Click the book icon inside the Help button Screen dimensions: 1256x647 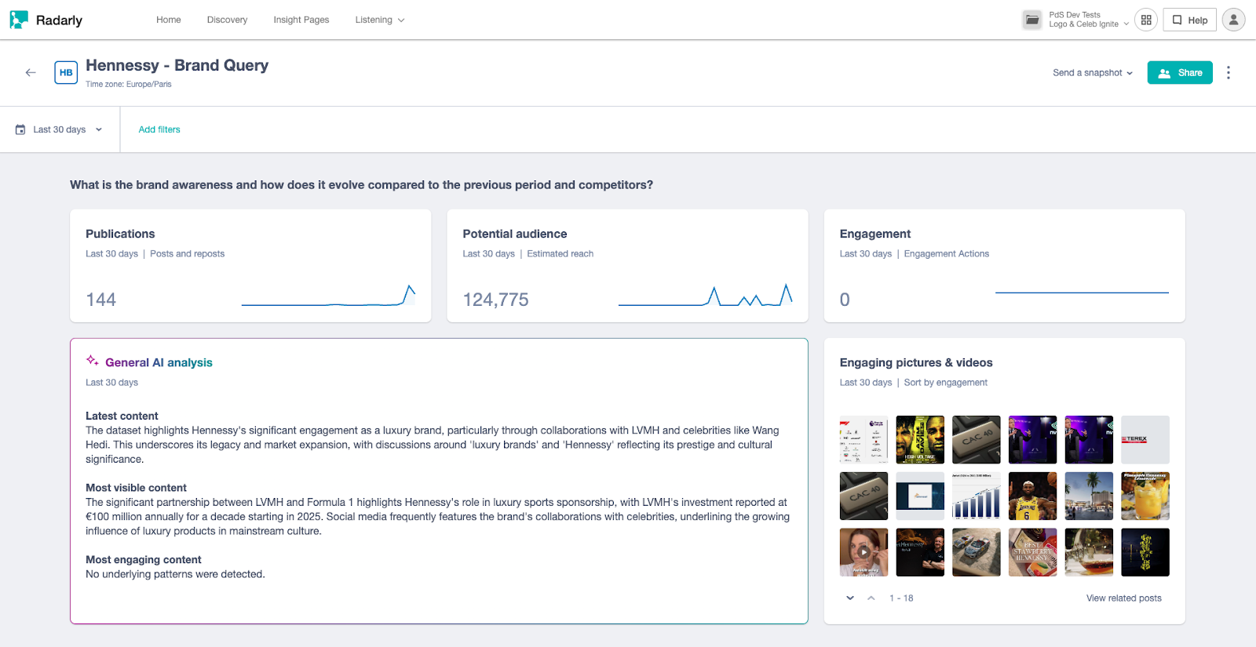click(x=1177, y=20)
